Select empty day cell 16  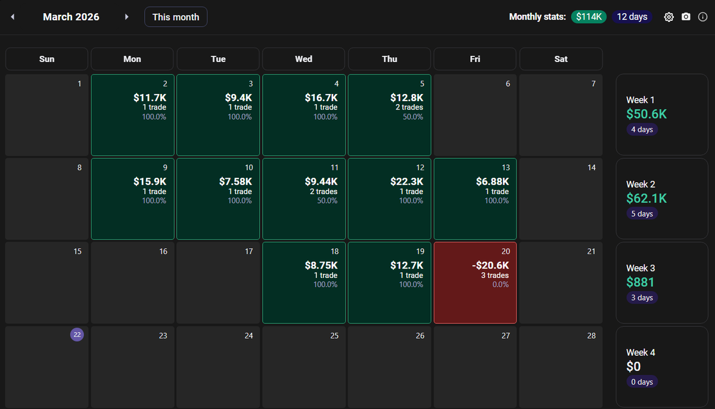coord(132,283)
